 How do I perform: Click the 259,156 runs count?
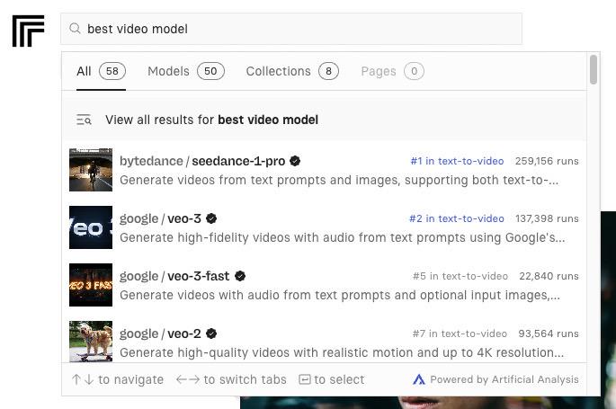[x=547, y=161]
